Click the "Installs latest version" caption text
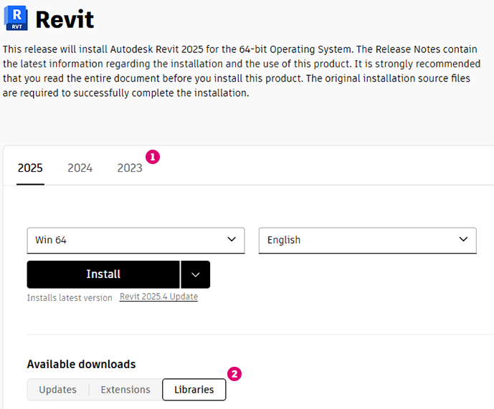 pyautogui.click(x=70, y=298)
